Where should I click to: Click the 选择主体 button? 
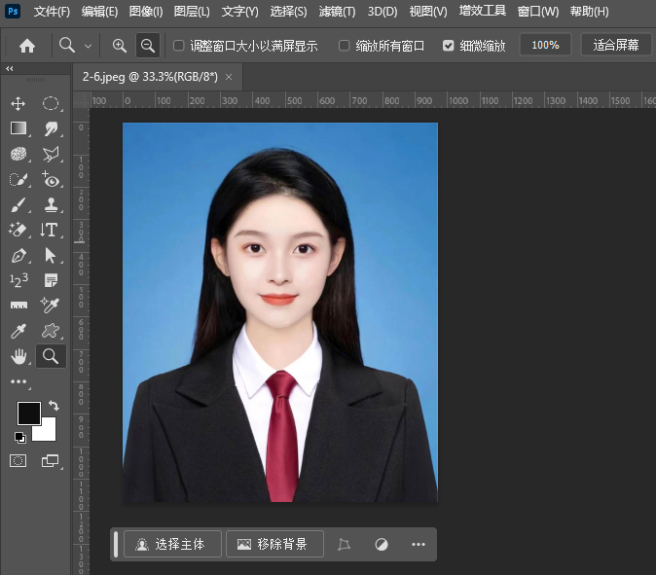coord(172,545)
